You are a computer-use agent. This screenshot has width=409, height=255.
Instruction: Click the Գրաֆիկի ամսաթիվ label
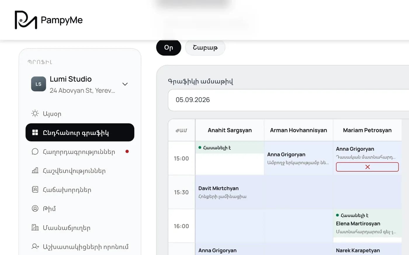click(200, 81)
